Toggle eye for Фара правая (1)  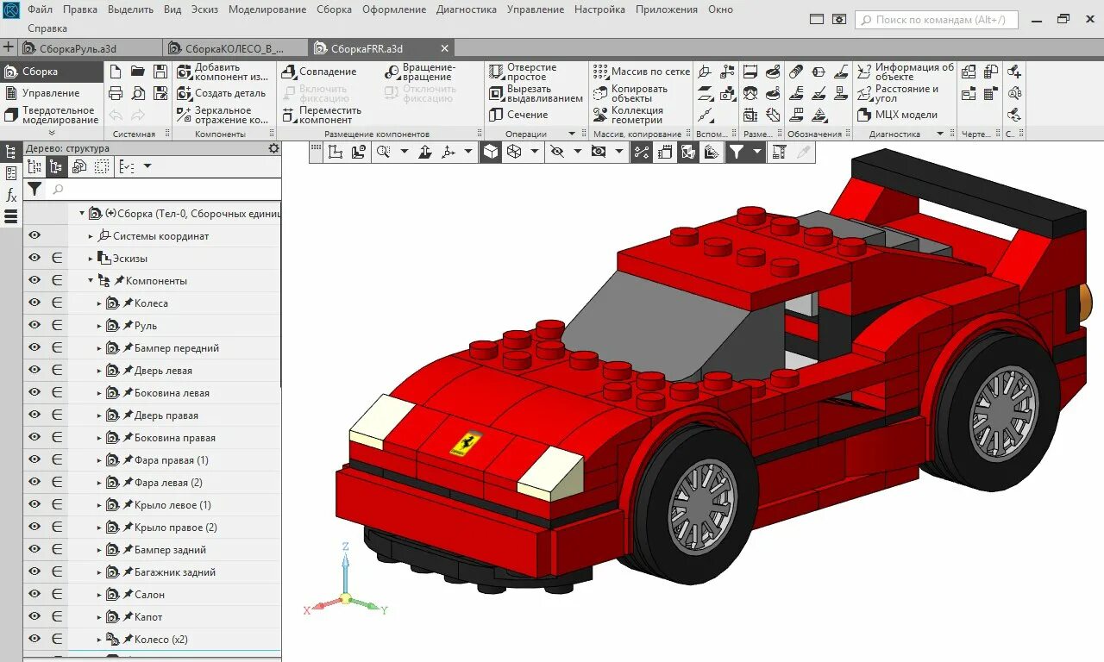(34, 459)
